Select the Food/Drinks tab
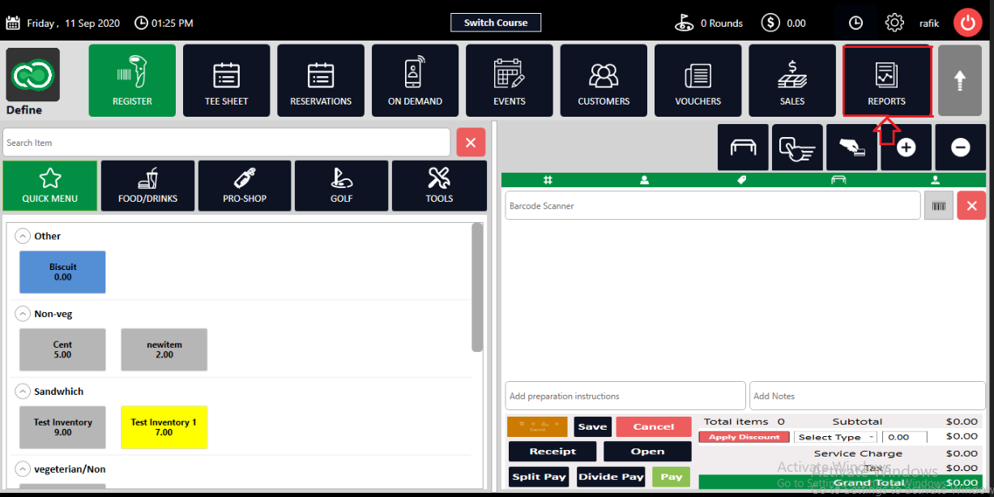This screenshot has width=994, height=497. (147, 186)
